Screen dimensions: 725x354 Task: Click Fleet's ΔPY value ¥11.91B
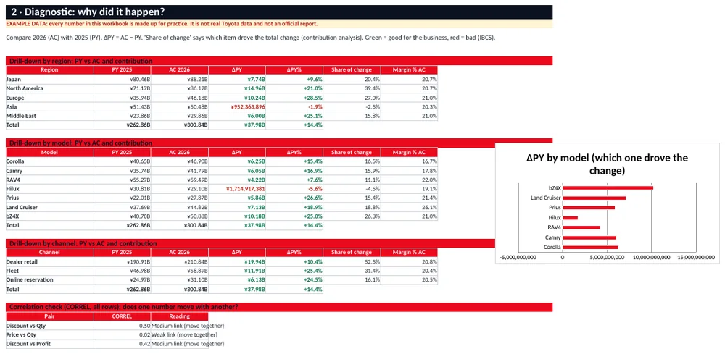pyautogui.click(x=237, y=271)
